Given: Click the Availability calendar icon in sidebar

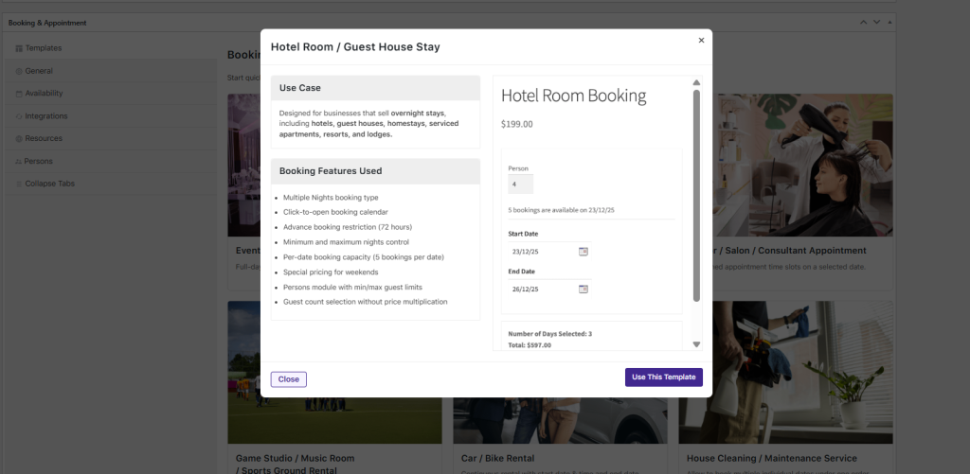Looking at the screenshot, I should (19, 94).
